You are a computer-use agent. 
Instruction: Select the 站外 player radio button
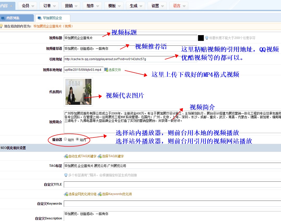[65, 139]
